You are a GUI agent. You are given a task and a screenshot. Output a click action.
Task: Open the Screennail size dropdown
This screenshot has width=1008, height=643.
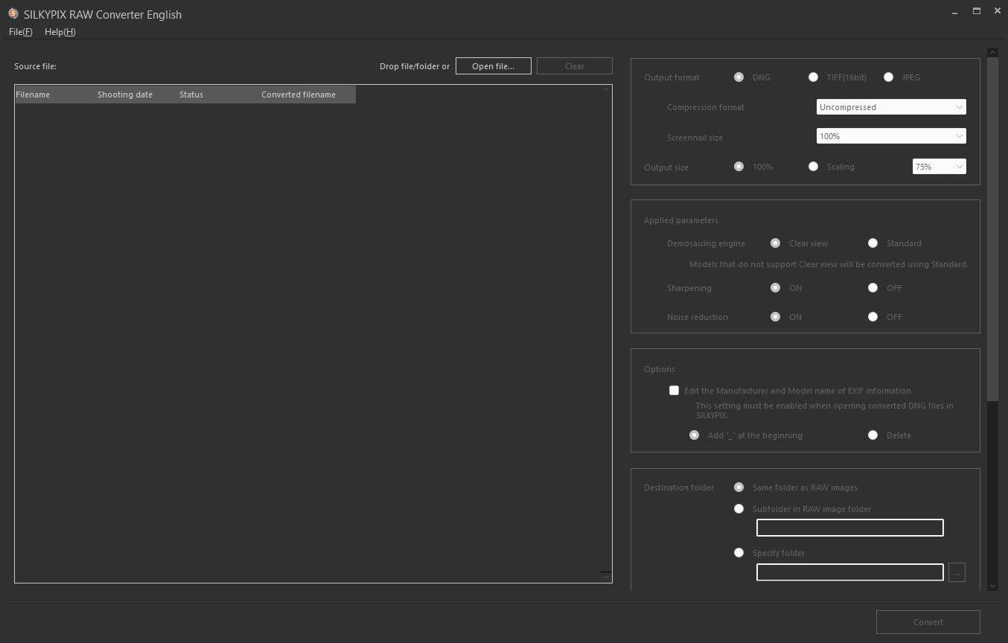[891, 136]
